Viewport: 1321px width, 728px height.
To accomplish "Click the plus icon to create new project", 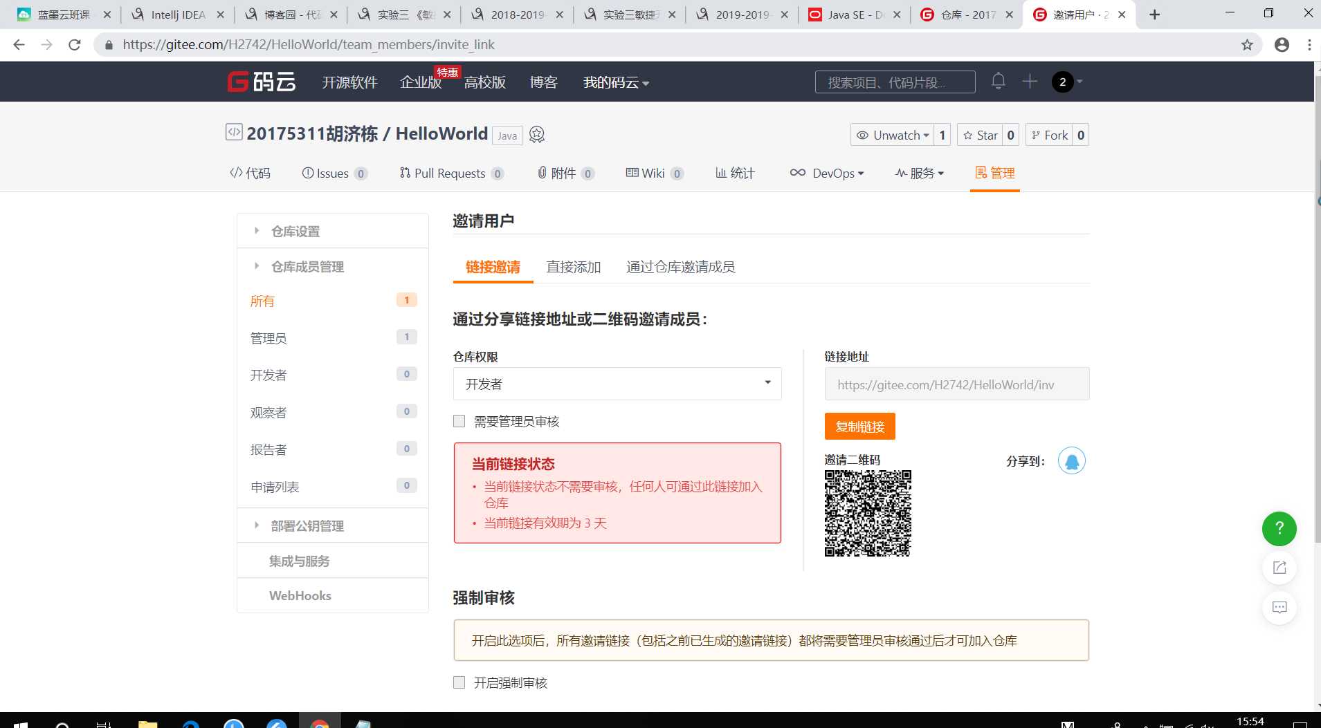I will 1029,82.
